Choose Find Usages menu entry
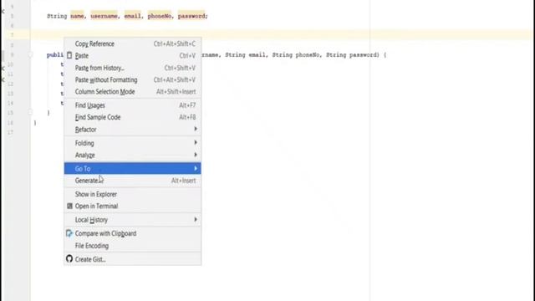Screen dimensions: 535x301 (x=132, y=105)
